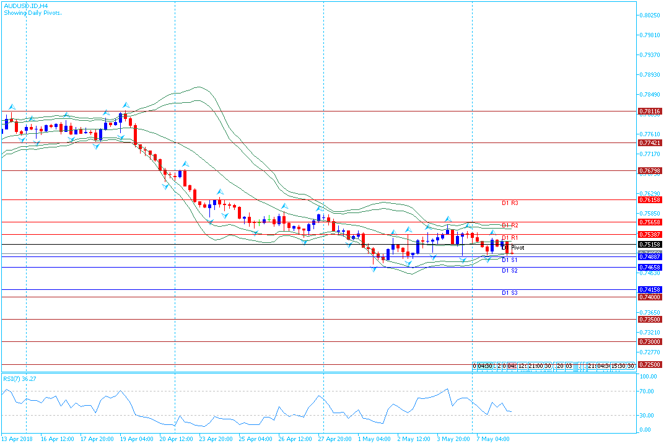The height and width of the screenshot is (446, 669).
Task: Click the 15:30 event marker box
Action: tap(618, 366)
